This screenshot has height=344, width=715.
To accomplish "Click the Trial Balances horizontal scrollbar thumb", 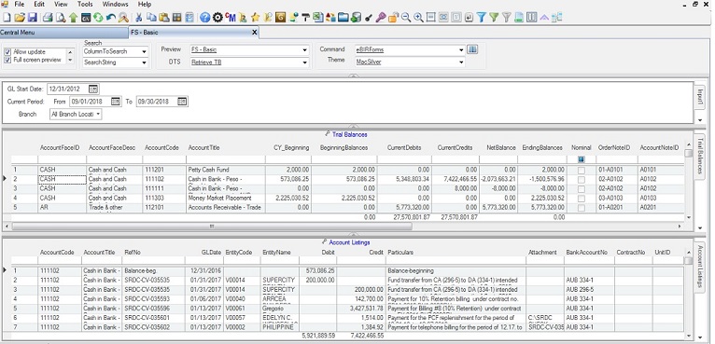I will coord(212,226).
